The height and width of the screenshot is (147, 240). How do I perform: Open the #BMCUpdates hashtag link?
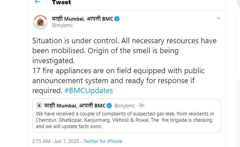tap(89, 90)
